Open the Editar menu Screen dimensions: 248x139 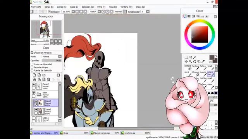(x=49, y=7)
